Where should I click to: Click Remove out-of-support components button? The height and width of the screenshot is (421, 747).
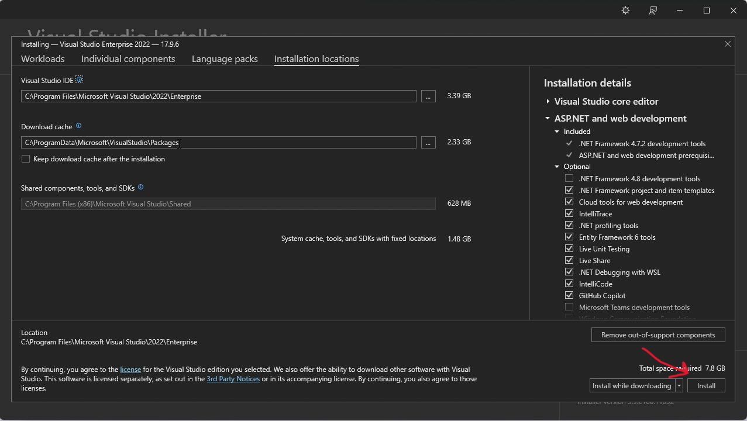click(x=658, y=335)
